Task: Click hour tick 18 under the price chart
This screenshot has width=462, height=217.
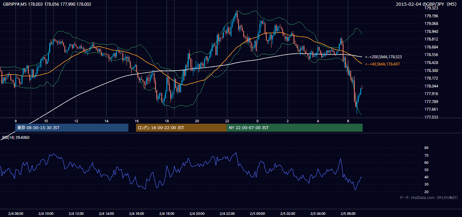Action: pos(167,121)
